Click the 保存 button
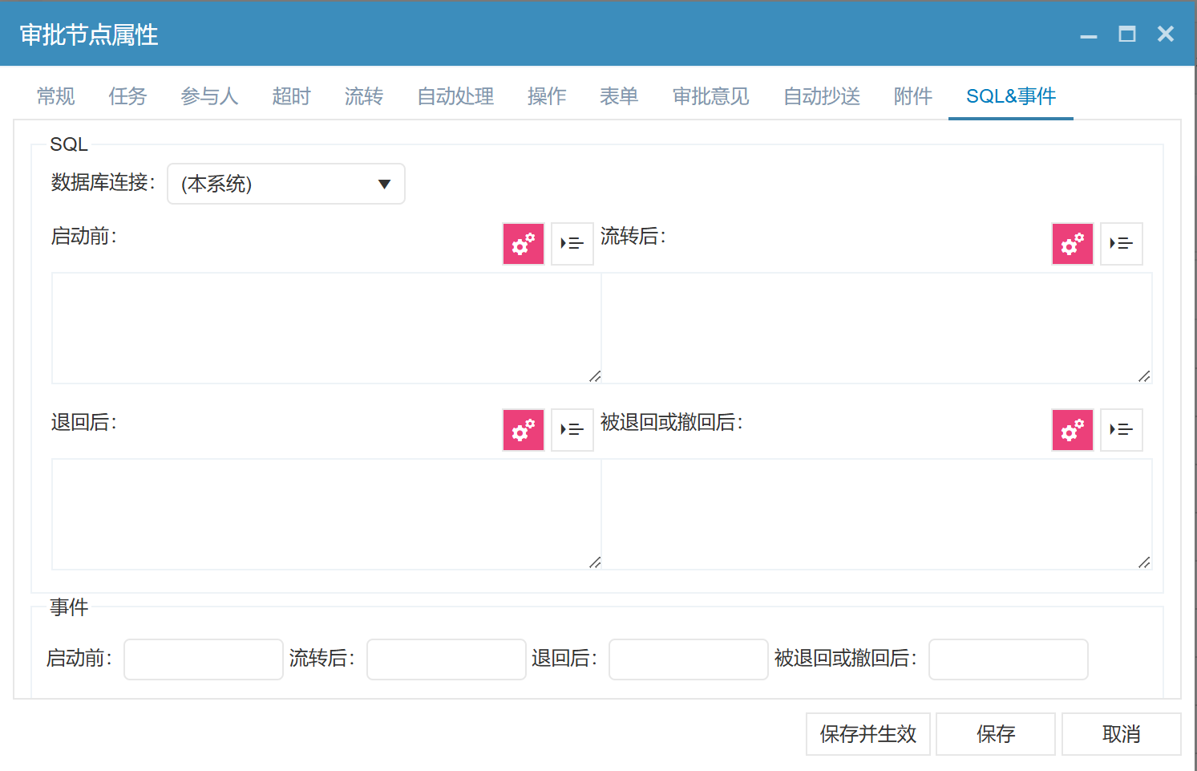This screenshot has width=1197, height=771. (995, 734)
